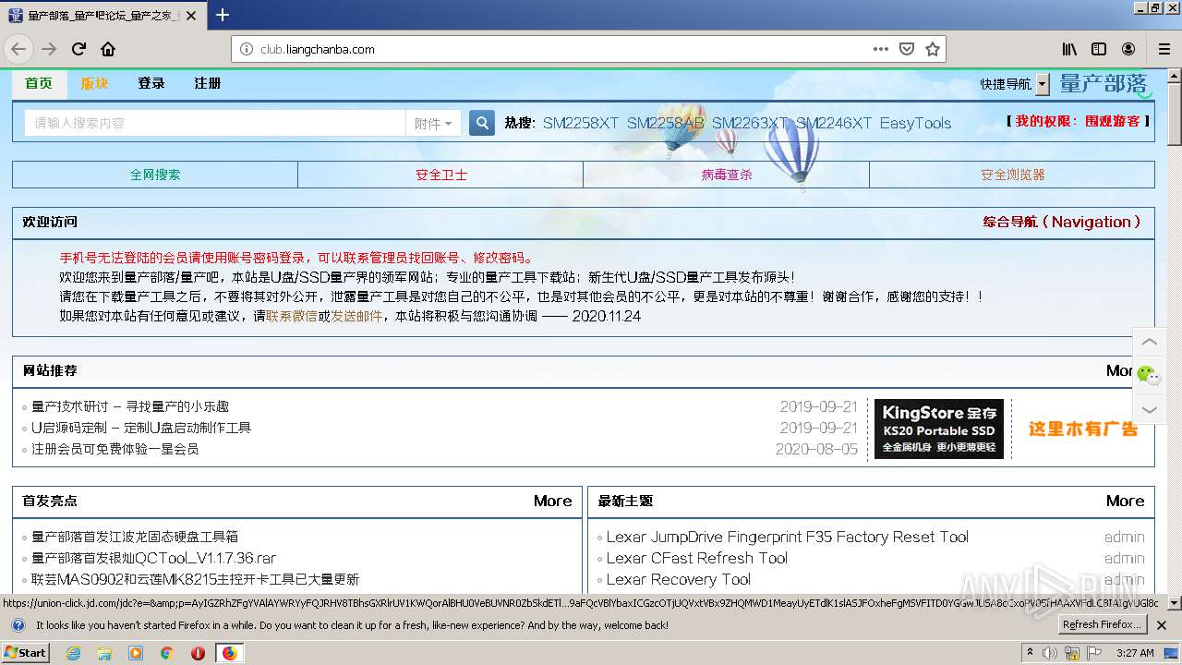Click the KingStore KS20 Portable SSD ad
This screenshot has height=665, width=1182.
click(x=938, y=429)
